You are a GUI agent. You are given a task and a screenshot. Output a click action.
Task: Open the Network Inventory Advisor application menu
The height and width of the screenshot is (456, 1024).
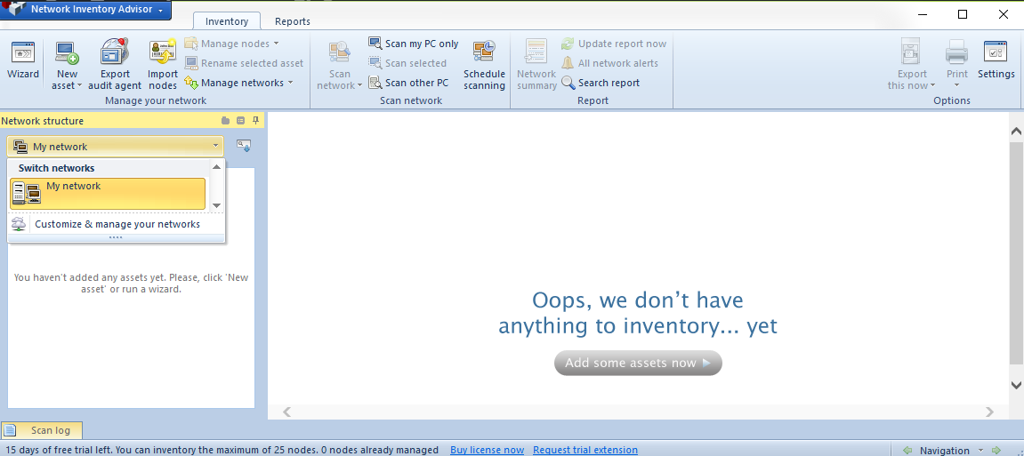(85, 10)
